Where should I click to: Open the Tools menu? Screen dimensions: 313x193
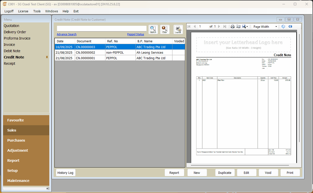[37, 11]
